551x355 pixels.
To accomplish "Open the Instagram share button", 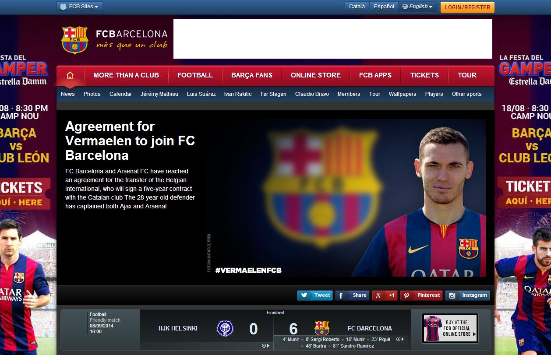I will click(x=467, y=295).
